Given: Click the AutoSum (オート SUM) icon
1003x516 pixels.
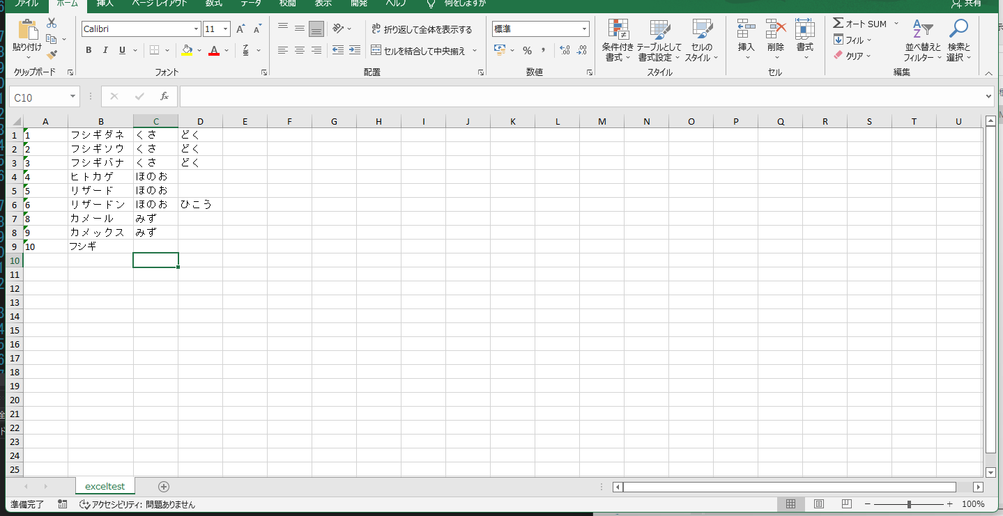Looking at the screenshot, I should [x=839, y=24].
